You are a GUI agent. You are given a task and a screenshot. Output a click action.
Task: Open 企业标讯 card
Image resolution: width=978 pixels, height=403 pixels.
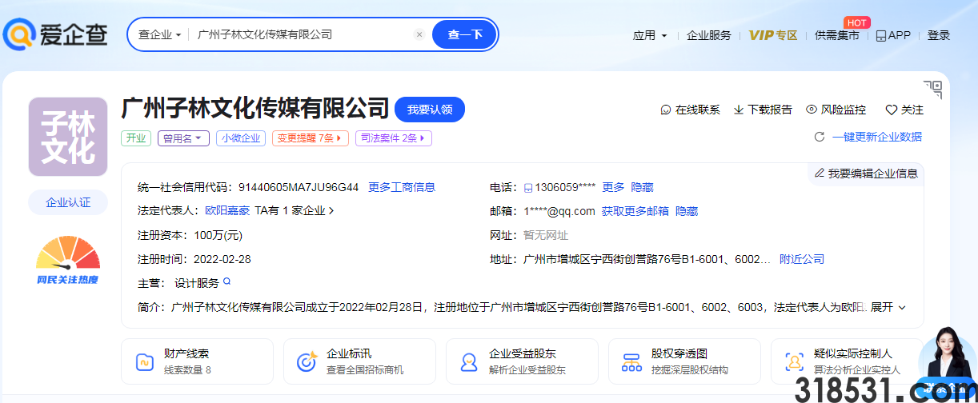tap(360, 361)
